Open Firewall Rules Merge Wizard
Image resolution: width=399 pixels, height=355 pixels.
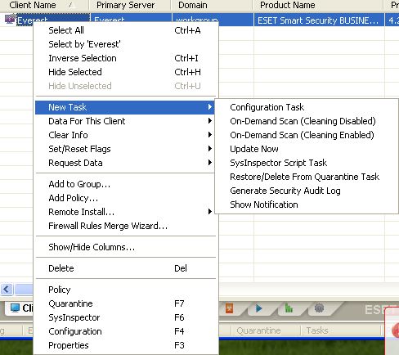[108, 226]
